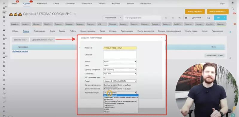The width and height of the screenshot is (239, 117).
Task: Favorite the deal with the star icon
Action: point(75,14)
